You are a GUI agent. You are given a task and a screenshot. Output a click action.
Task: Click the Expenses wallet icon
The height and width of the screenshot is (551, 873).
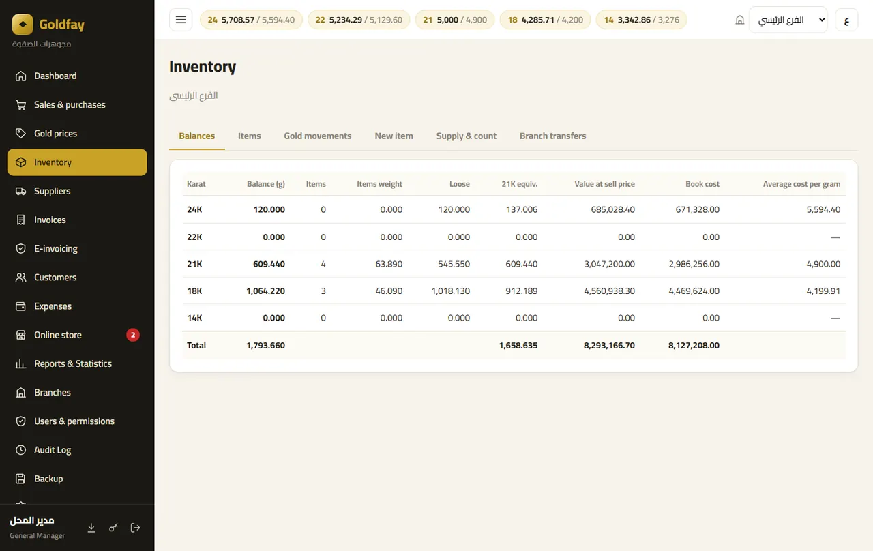[21, 306]
